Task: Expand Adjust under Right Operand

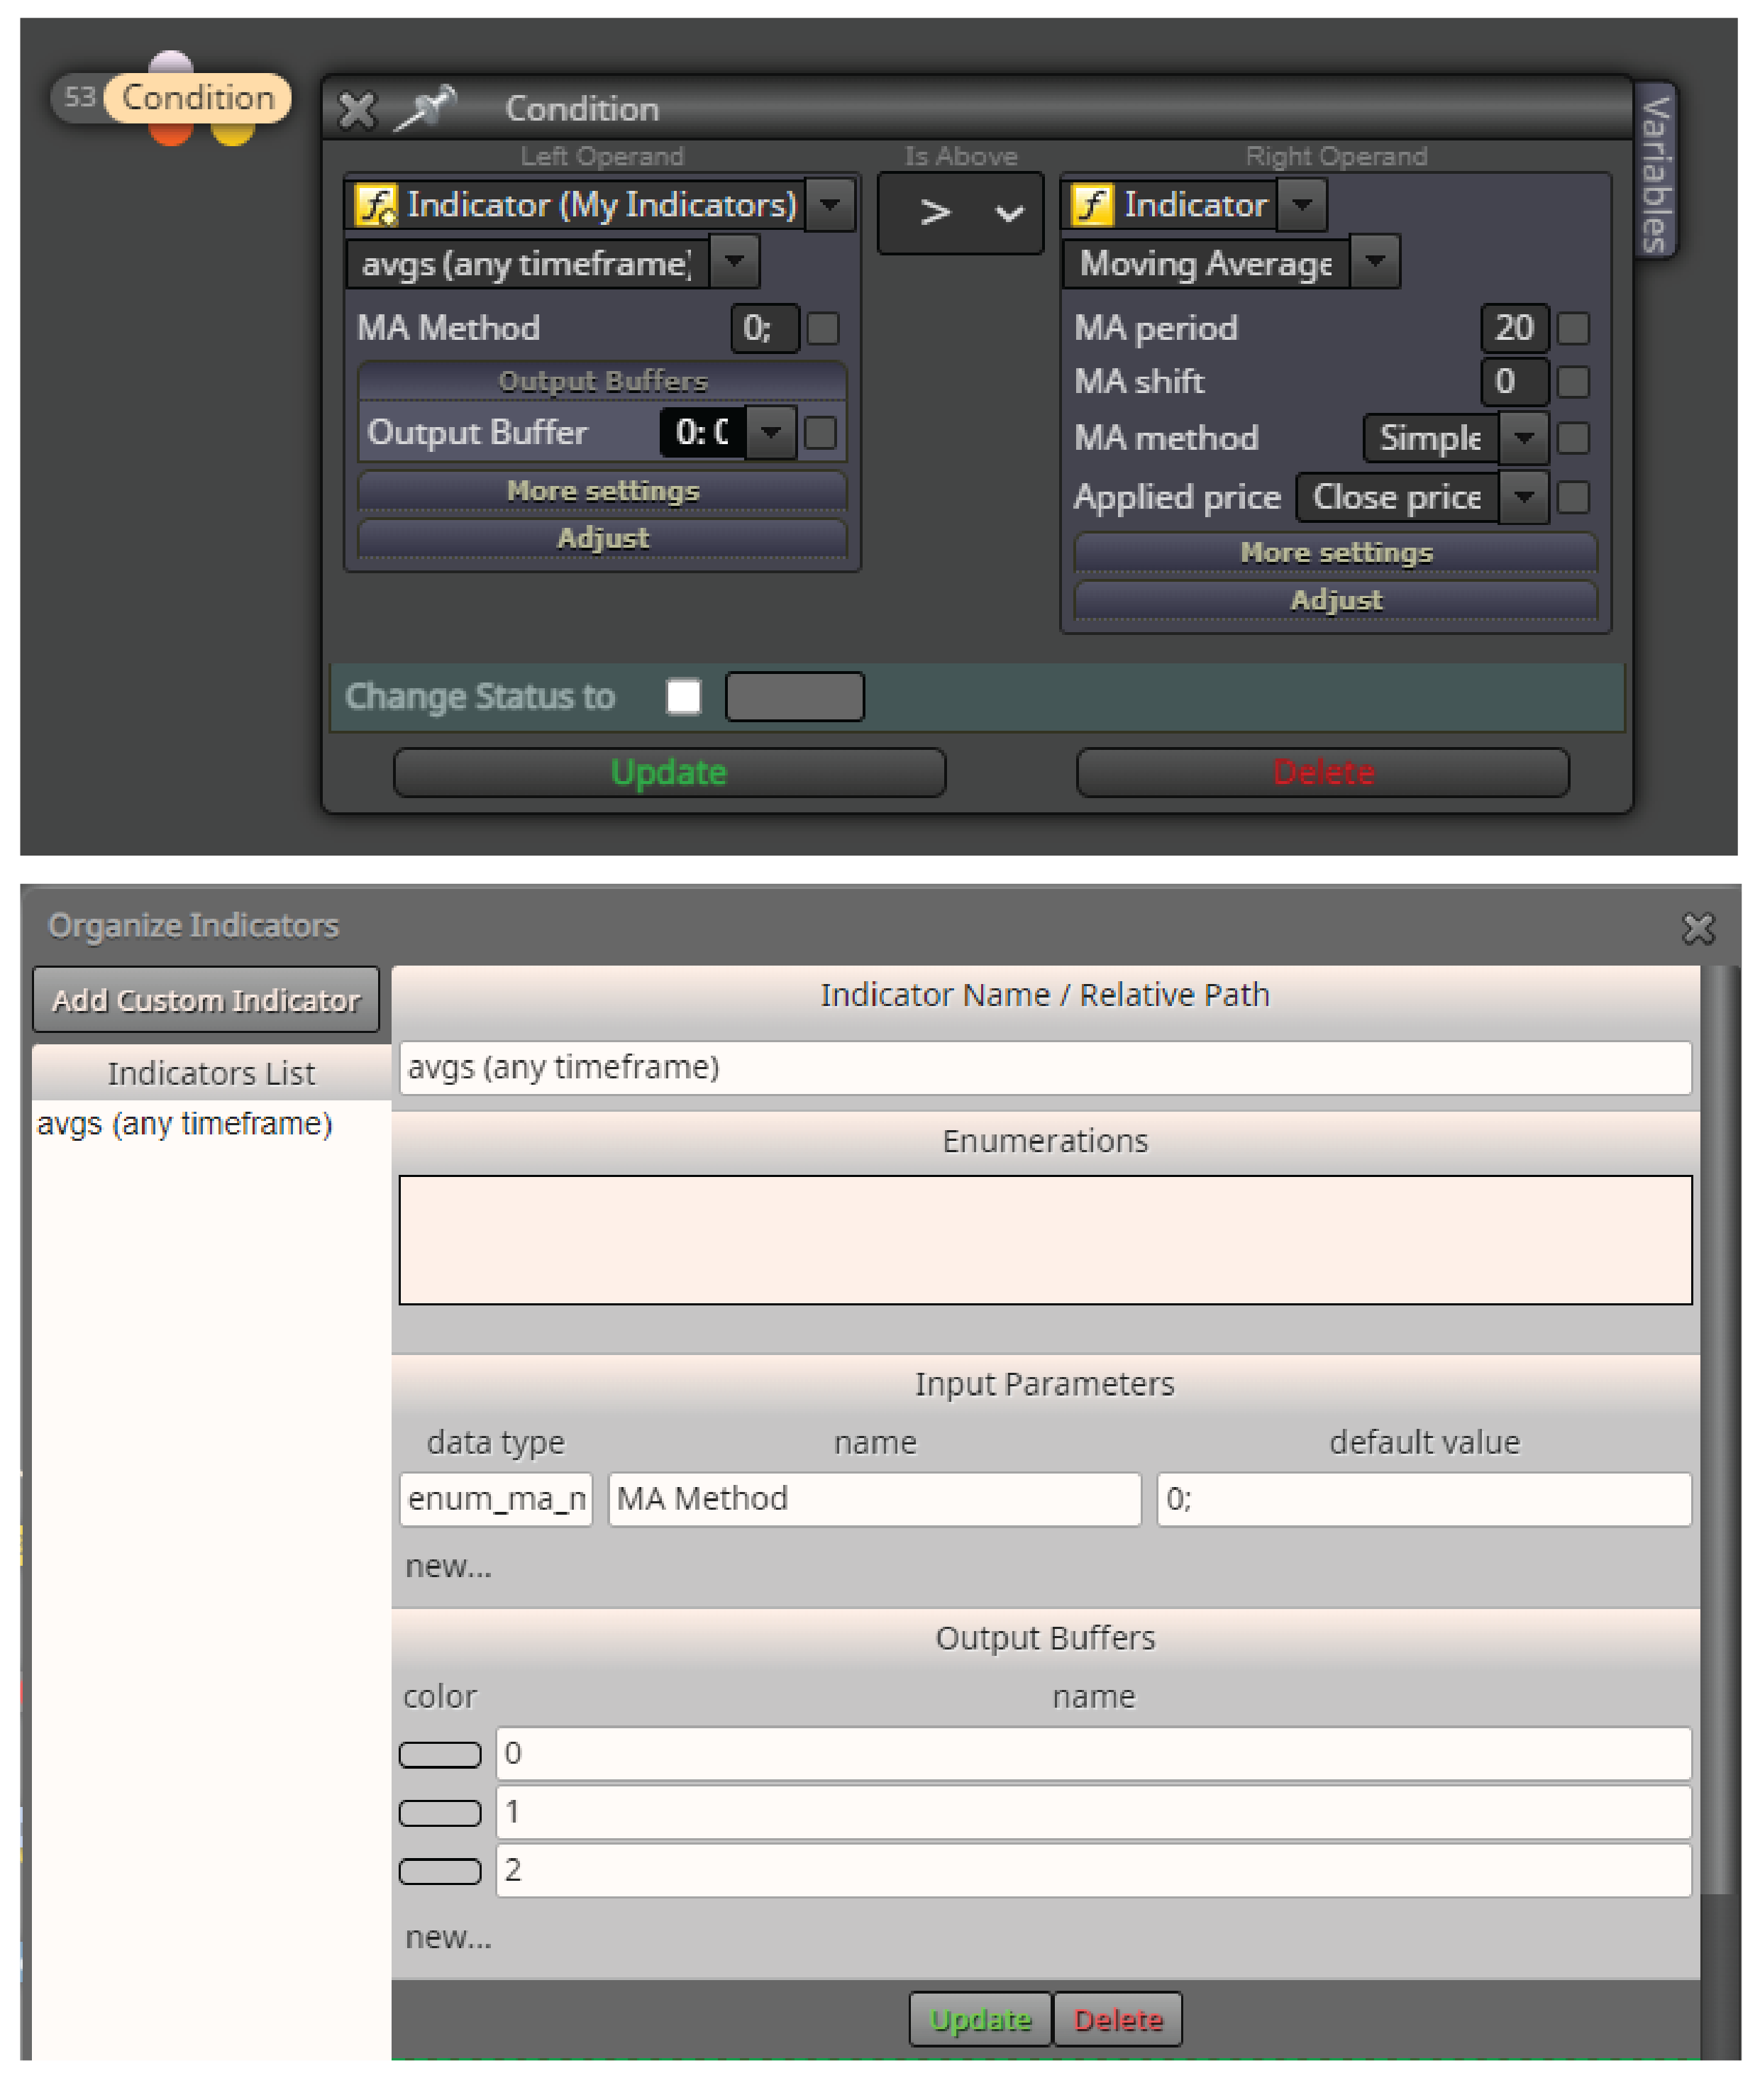Action: point(1336,600)
